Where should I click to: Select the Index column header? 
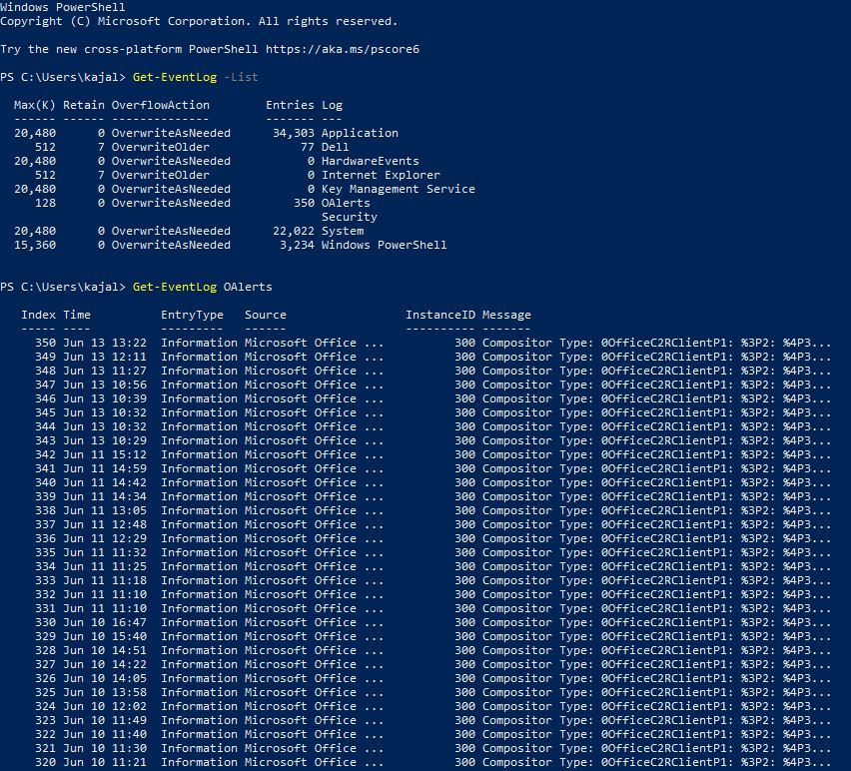[38, 314]
